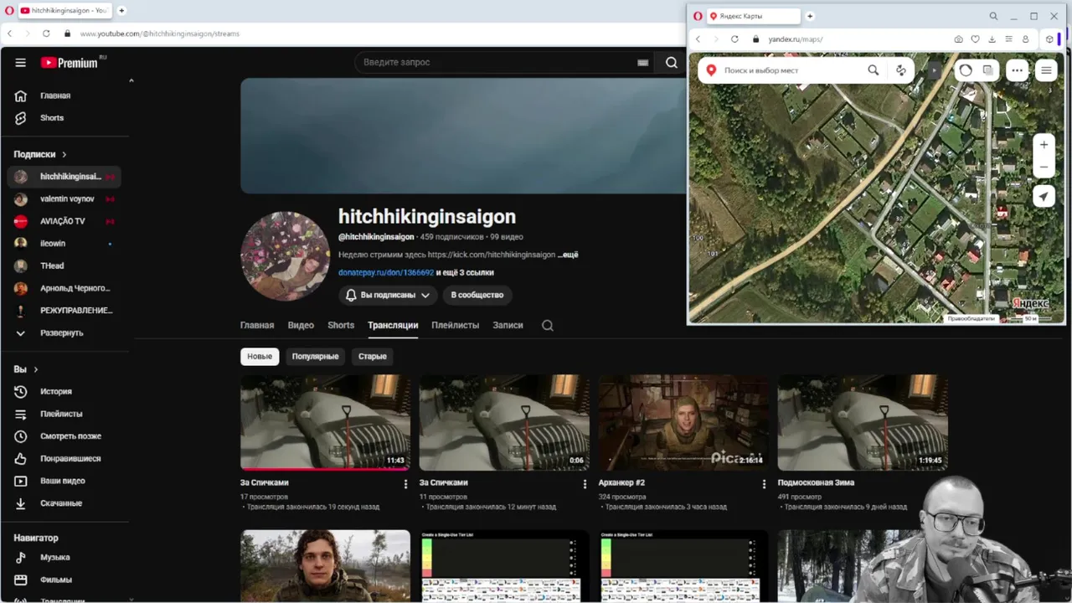Switch to the Видео channel tab
1072x603 pixels.
[x=301, y=325]
